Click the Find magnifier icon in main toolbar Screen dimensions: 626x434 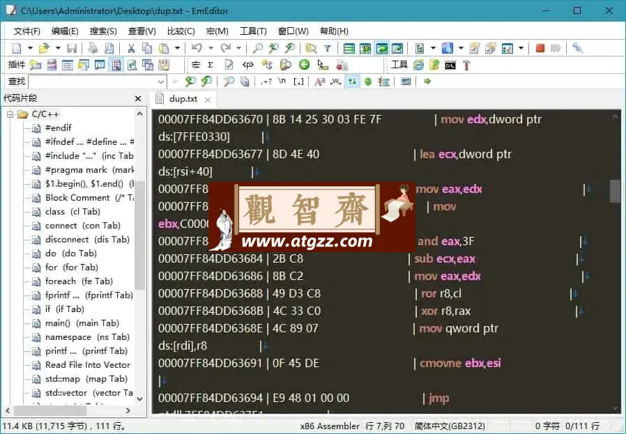click(257, 48)
